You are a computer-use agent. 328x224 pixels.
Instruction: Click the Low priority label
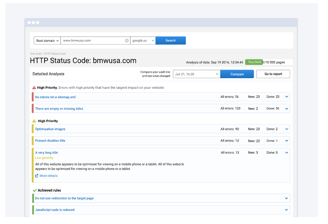click(x=44, y=158)
